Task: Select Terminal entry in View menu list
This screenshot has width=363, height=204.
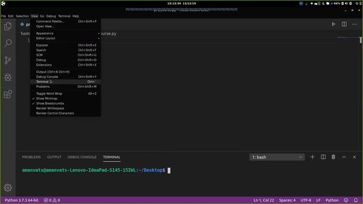Action: point(66,82)
